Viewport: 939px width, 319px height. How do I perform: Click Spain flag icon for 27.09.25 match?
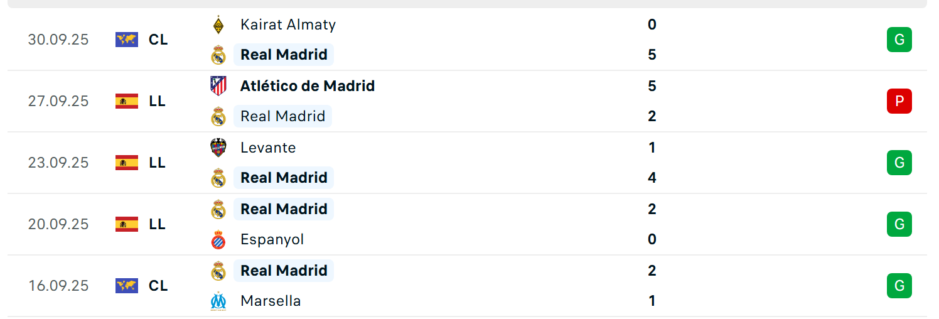tap(127, 101)
